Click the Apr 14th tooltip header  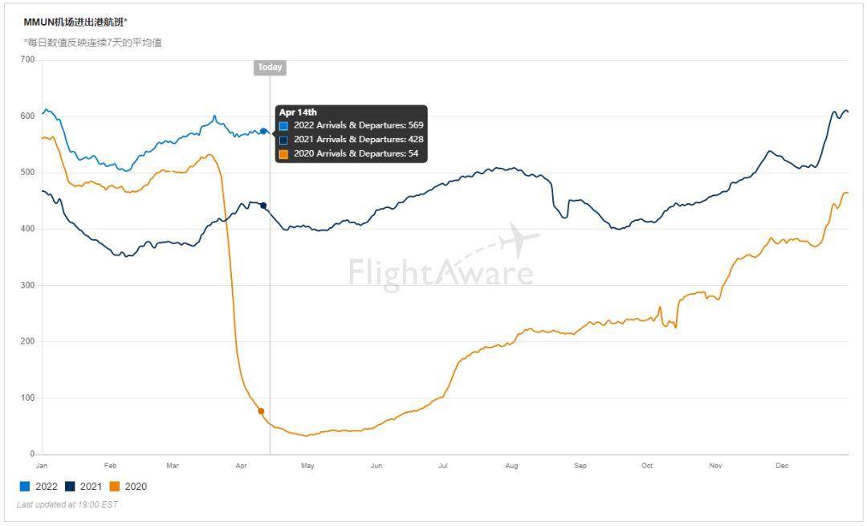tap(299, 112)
